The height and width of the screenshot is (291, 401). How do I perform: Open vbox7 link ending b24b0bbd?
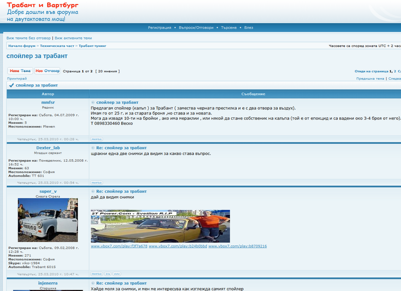(178, 246)
